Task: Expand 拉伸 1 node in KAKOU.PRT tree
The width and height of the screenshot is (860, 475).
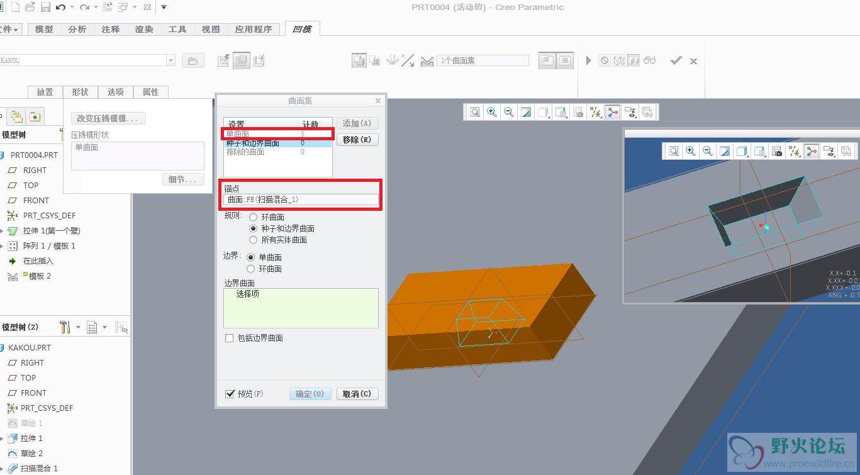Action: pos(2,439)
